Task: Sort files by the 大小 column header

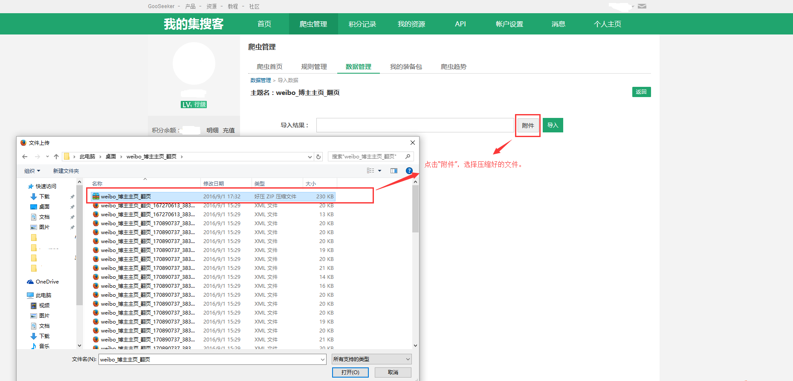Action: point(320,183)
